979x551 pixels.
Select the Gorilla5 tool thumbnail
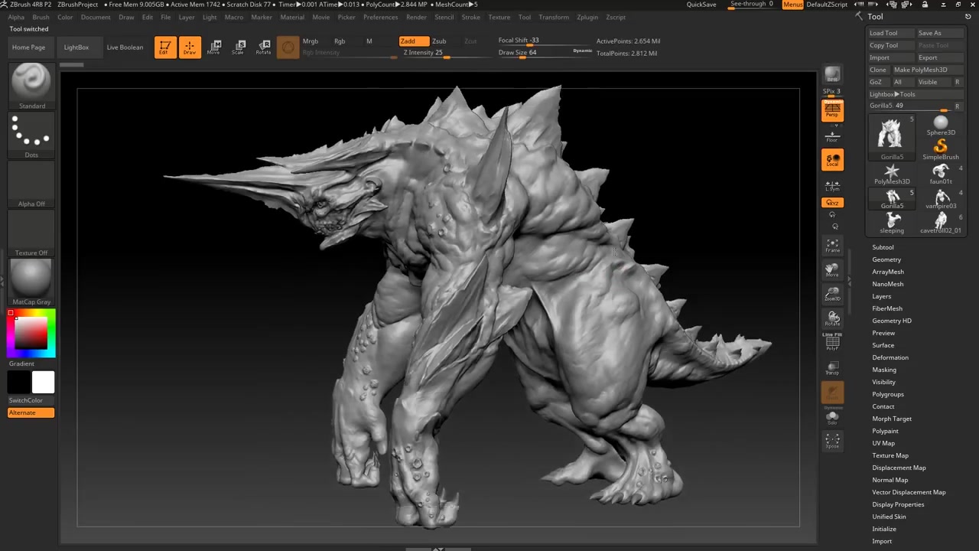pyautogui.click(x=892, y=134)
